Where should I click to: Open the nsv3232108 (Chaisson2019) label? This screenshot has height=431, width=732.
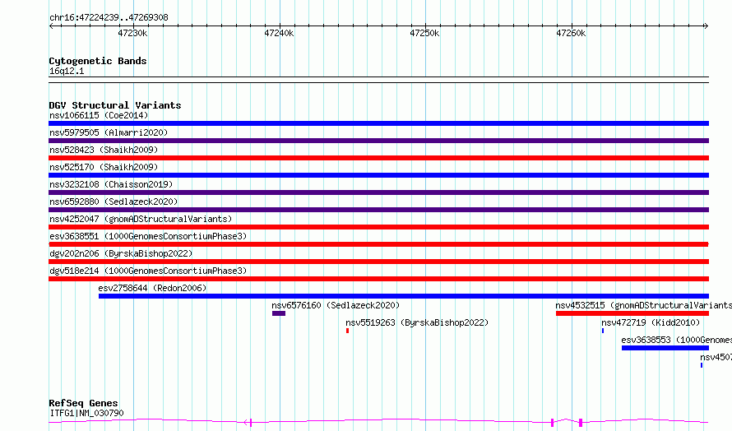tap(111, 184)
